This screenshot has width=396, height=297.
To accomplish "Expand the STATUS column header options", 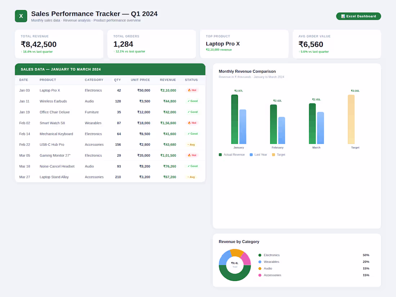I will tap(191, 80).
